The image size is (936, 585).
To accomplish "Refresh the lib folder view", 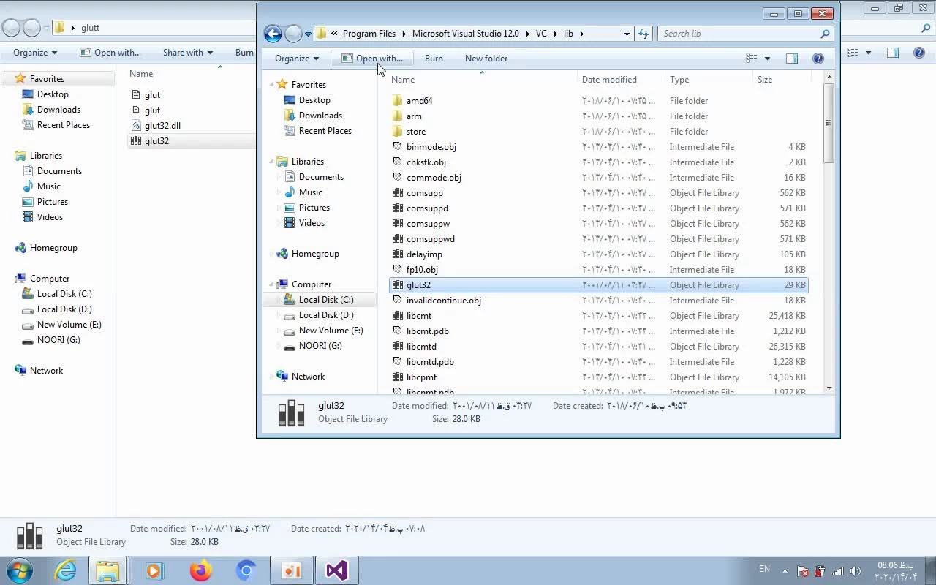I will click(643, 34).
